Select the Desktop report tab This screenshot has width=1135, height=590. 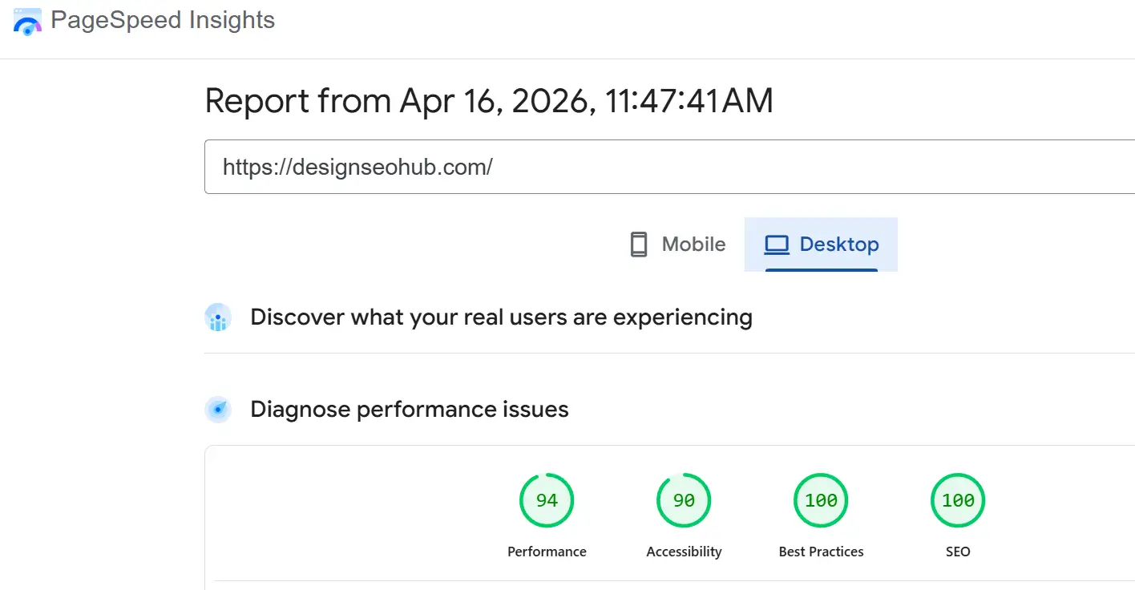point(821,244)
